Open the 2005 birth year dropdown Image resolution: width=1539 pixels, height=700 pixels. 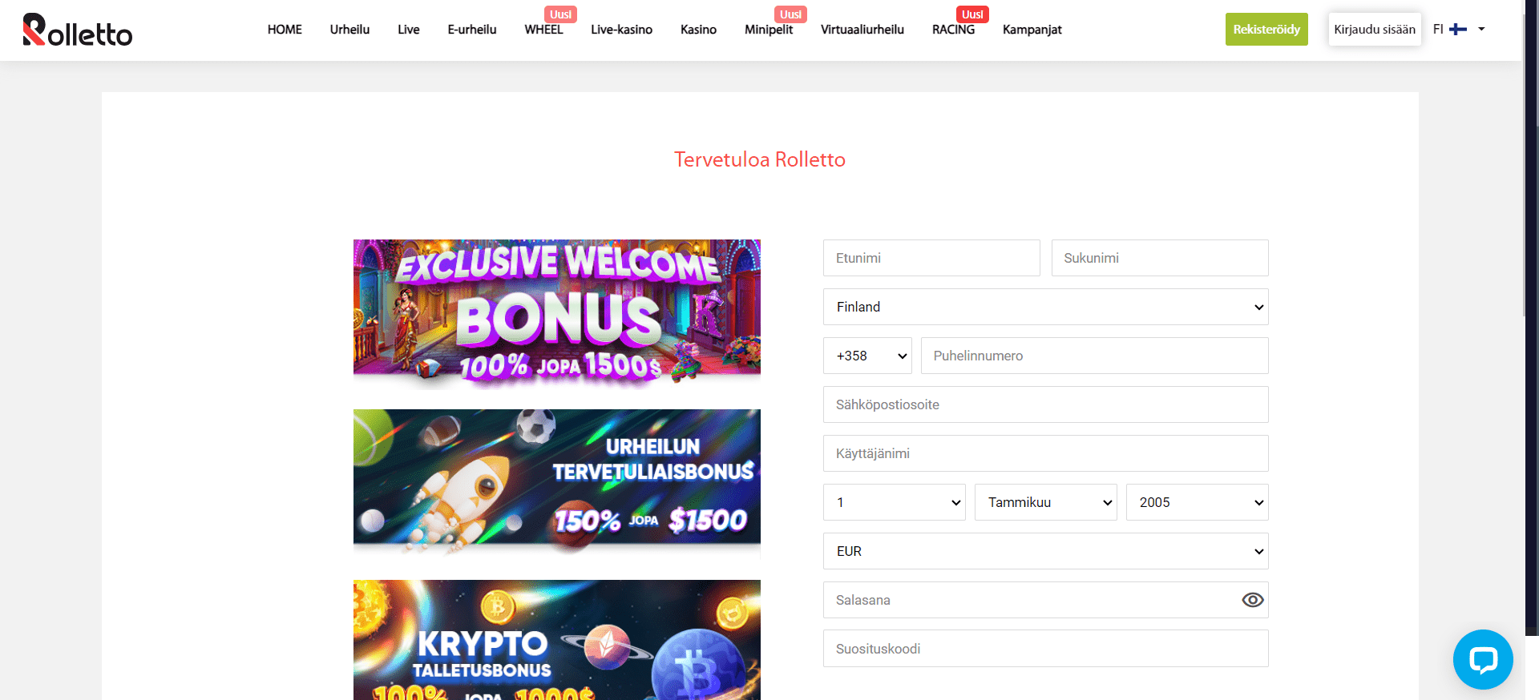1197,502
